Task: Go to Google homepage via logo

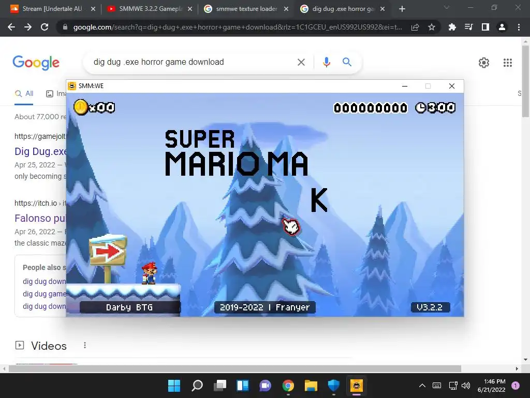Action: pyautogui.click(x=36, y=63)
